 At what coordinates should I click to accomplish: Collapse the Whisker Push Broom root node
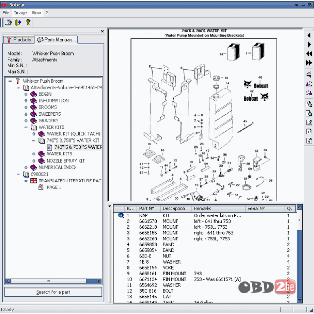[x=10, y=81]
